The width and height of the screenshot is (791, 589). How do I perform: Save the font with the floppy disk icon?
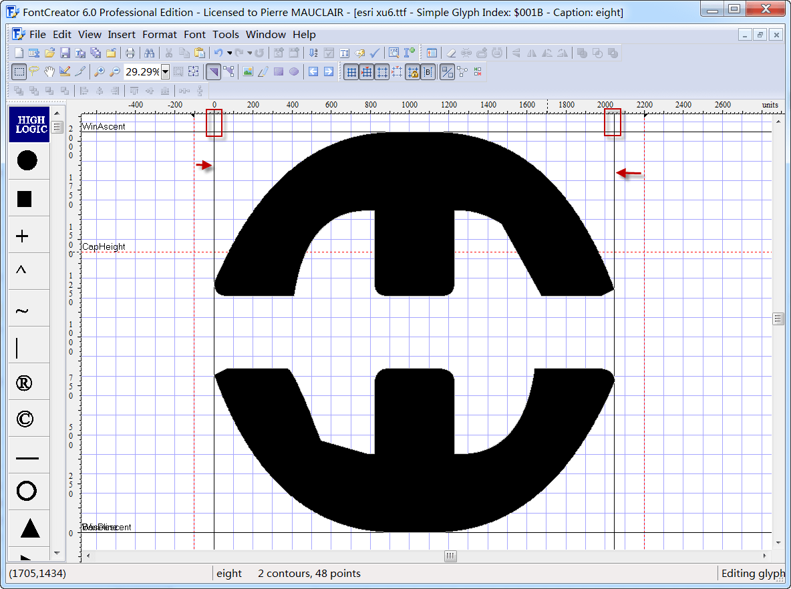tap(65, 53)
